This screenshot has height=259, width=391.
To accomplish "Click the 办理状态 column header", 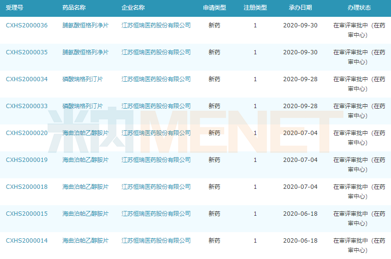I will coord(359,8).
